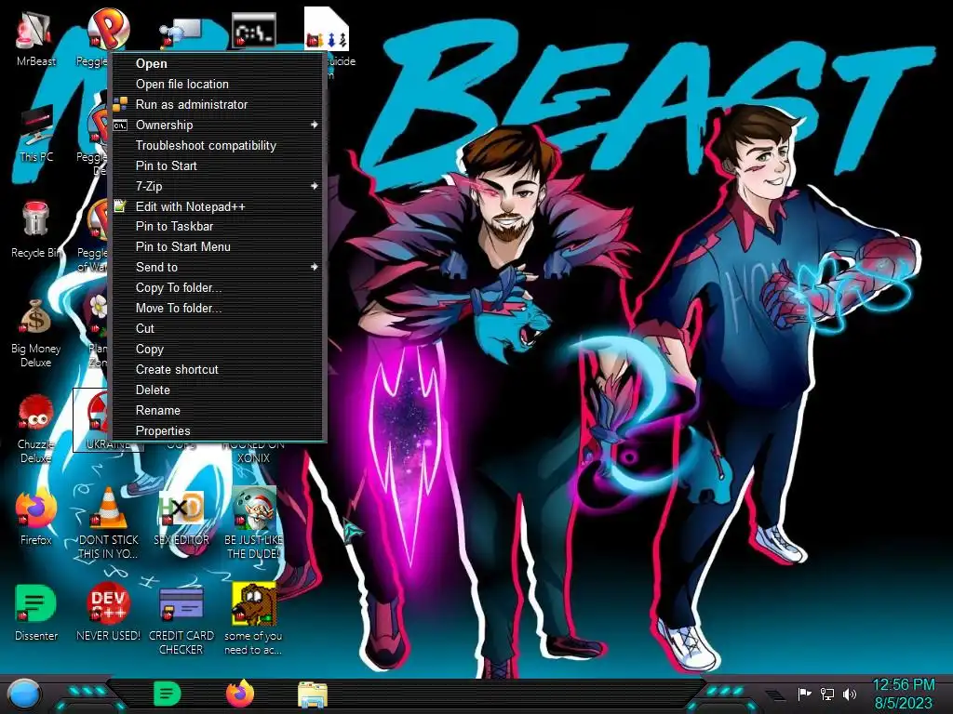953x714 pixels.
Task: Choose Open from the context menu
Action: [217, 64]
